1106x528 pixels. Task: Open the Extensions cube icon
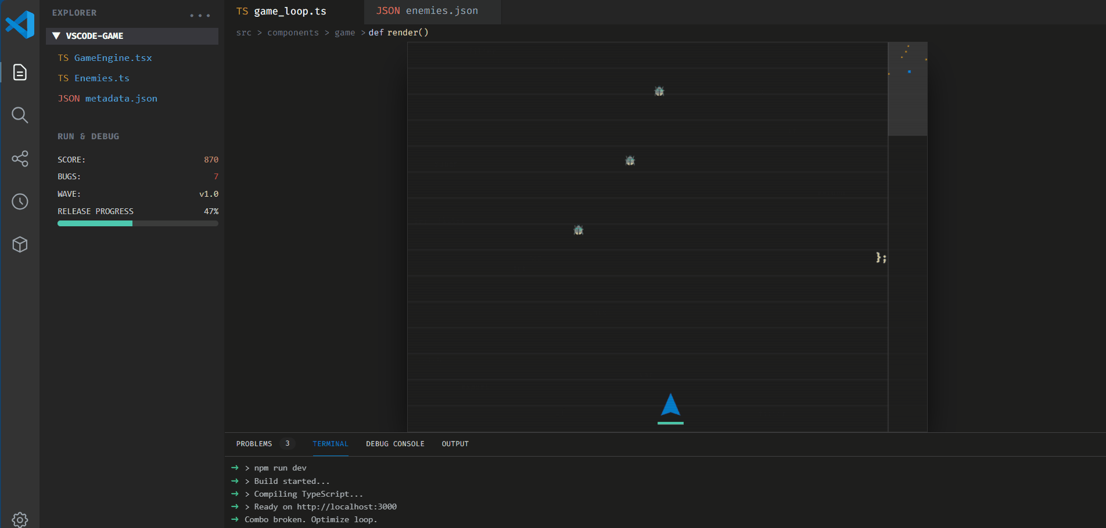[x=20, y=244]
